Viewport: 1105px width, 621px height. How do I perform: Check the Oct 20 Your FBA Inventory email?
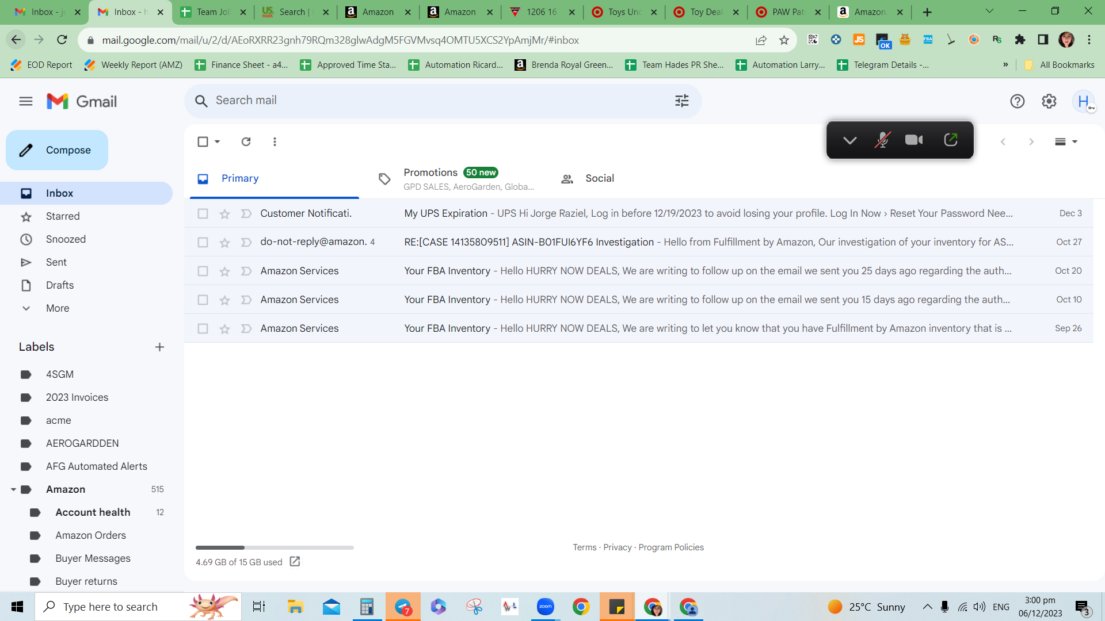pos(203,271)
